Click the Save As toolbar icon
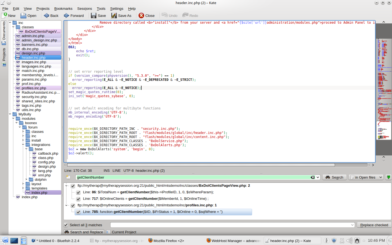 [114, 16]
